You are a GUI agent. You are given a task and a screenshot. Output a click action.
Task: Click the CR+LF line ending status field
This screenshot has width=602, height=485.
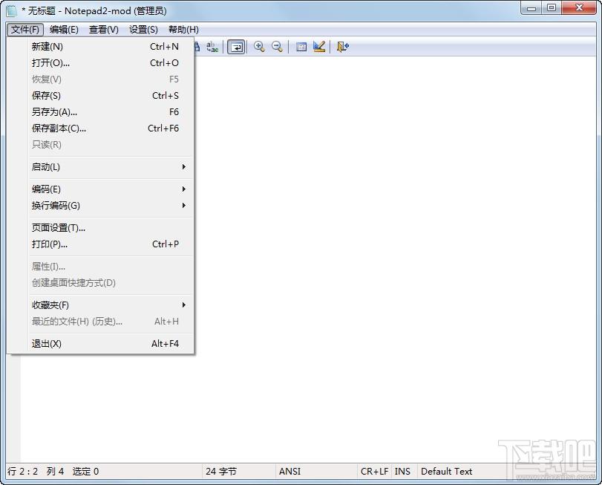(x=374, y=471)
